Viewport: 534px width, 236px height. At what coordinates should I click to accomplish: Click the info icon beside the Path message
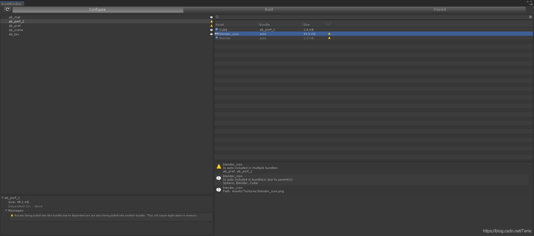point(219,190)
